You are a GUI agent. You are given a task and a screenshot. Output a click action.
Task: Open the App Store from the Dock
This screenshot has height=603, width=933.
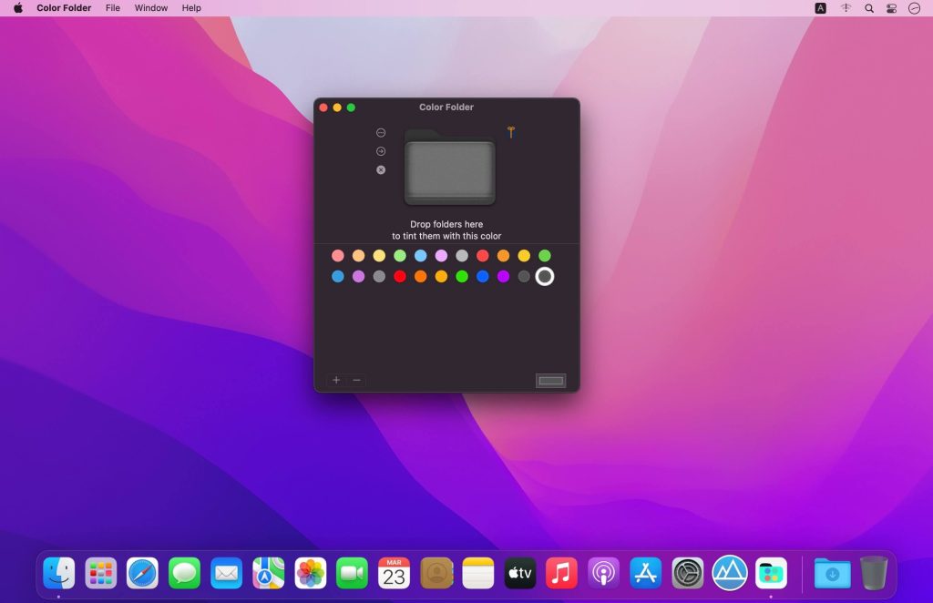click(x=645, y=573)
